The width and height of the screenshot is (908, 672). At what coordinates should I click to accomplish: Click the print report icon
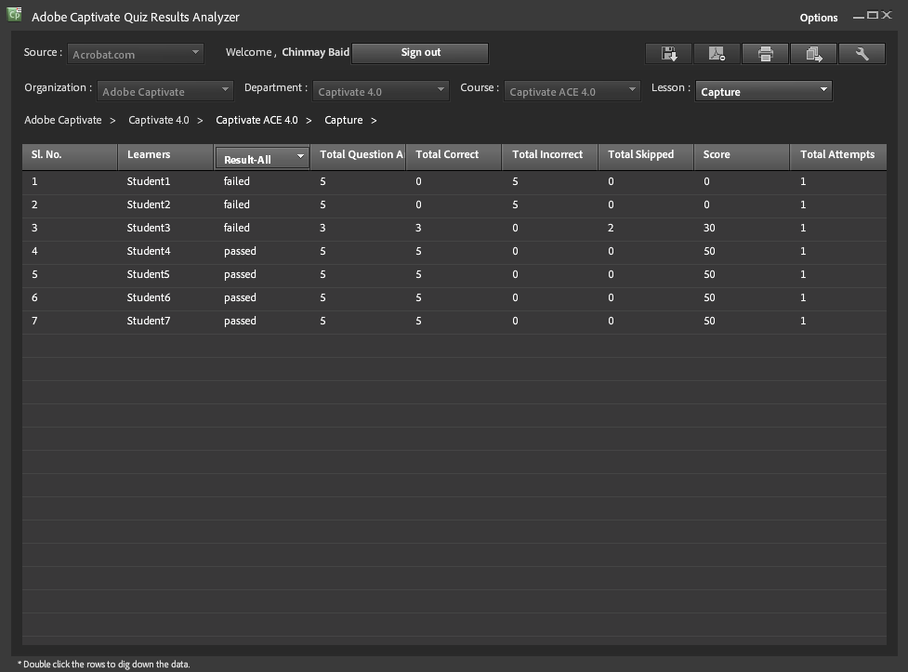click(x=765, y=54)
